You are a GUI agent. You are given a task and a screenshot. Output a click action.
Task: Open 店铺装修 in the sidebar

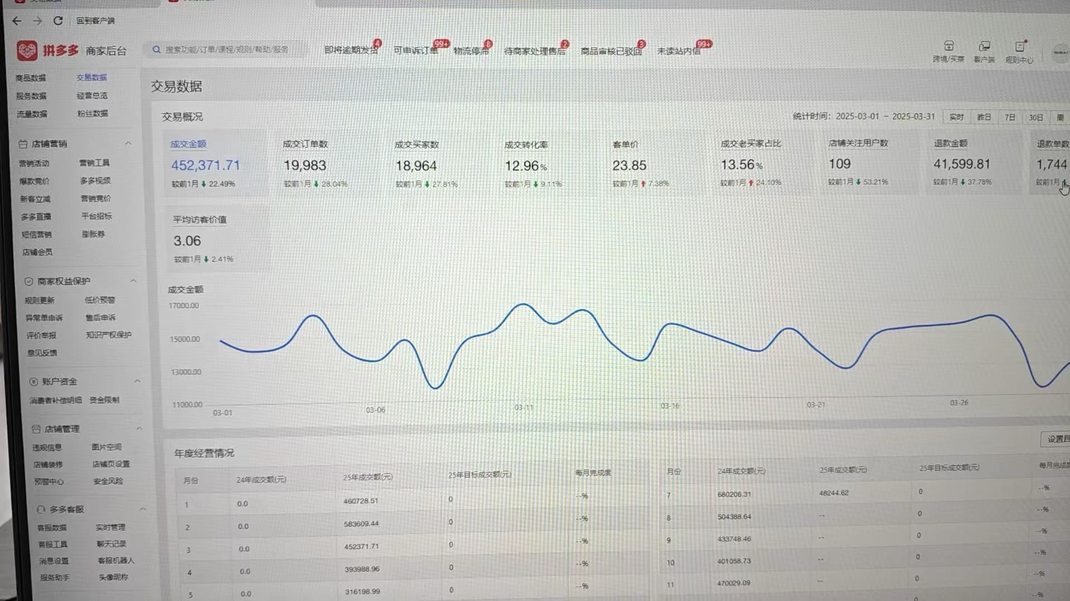[x=48, y=465]
